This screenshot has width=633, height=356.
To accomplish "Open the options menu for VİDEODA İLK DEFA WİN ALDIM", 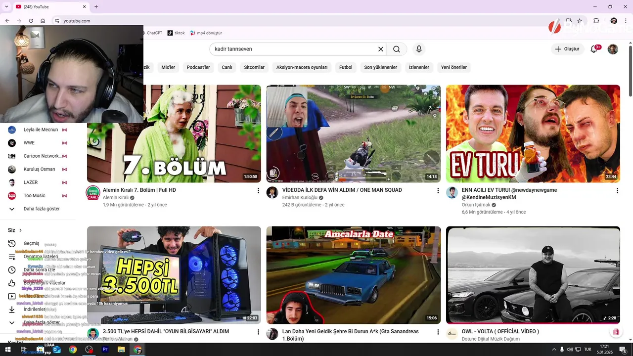I will [438, 190].
